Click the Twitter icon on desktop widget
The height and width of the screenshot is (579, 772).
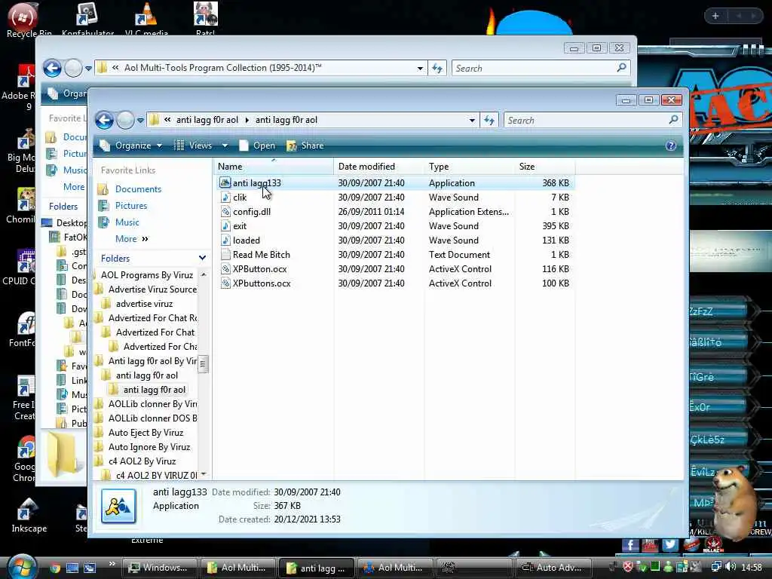(669, 545)
